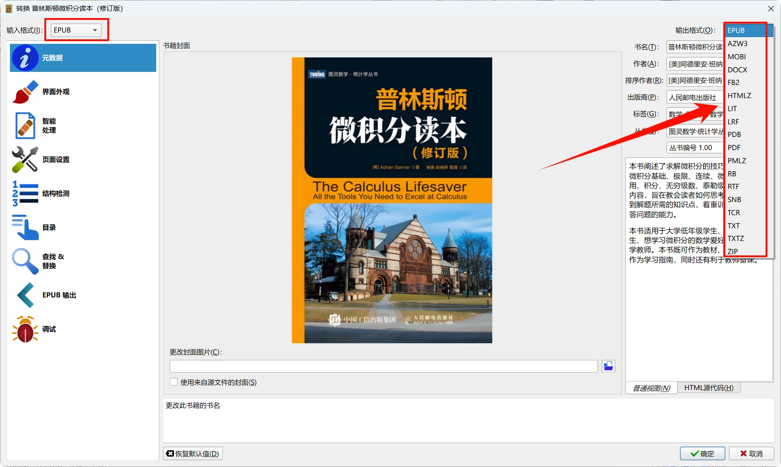
Task: Open the 页面设置 tools icon
Action: 25,160
